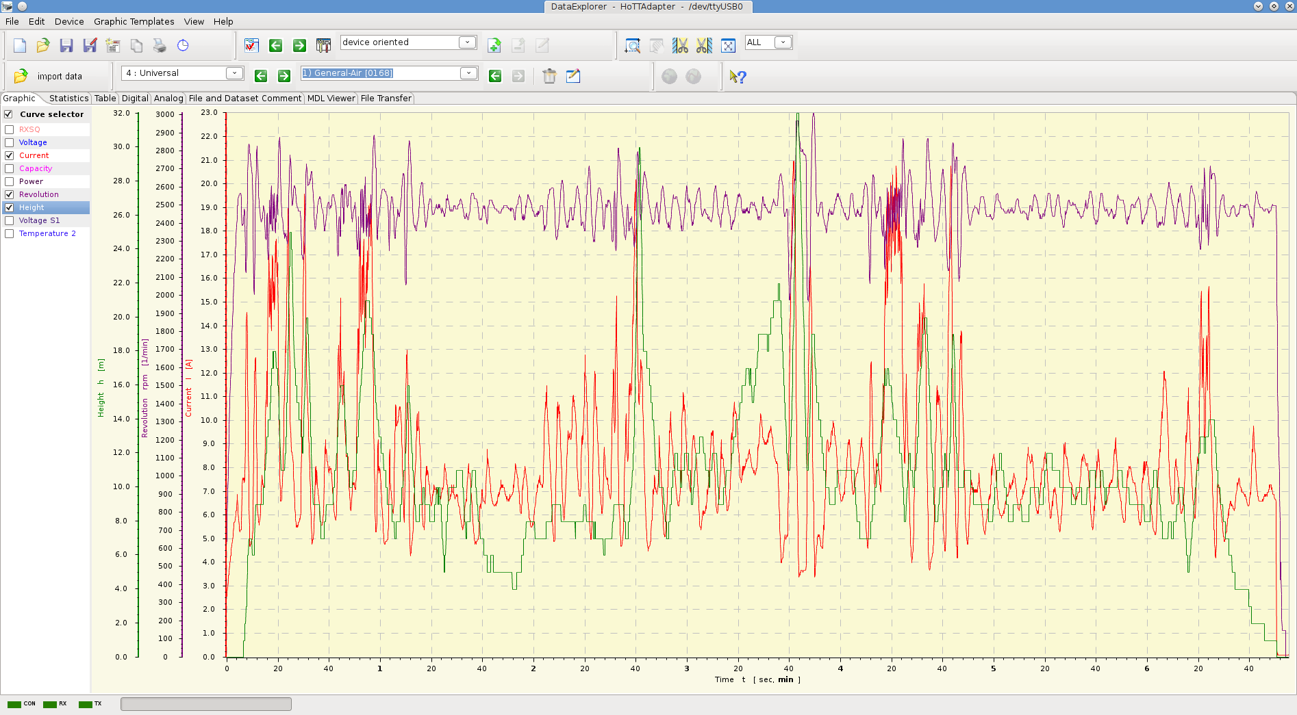Viewport: 1297px width, 715px height.
Task: Uncheck the Current curve checkbox
Action: click(10, 155)
